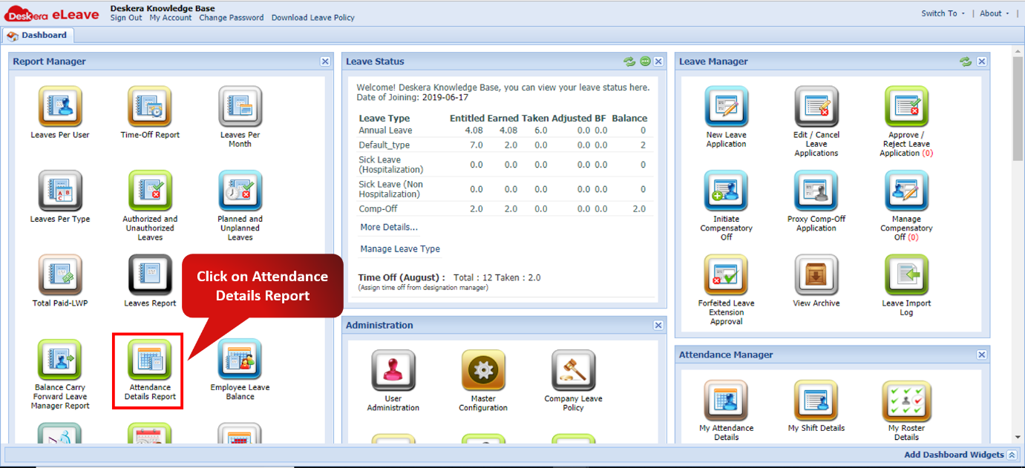Image resolution: width=1025 pixels, height=468 pixels.
Task: Open the Leaves Report icon
Action: (x=150, y=275)
